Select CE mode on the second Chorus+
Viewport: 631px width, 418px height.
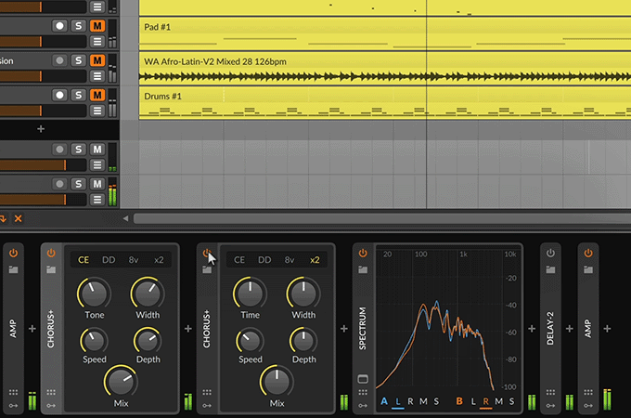coord(239,260)
